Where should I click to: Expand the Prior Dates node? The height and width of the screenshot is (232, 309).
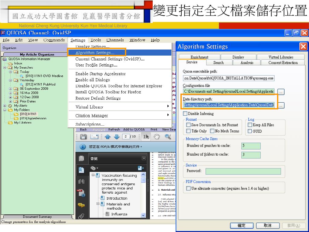[x=11, y=101]
